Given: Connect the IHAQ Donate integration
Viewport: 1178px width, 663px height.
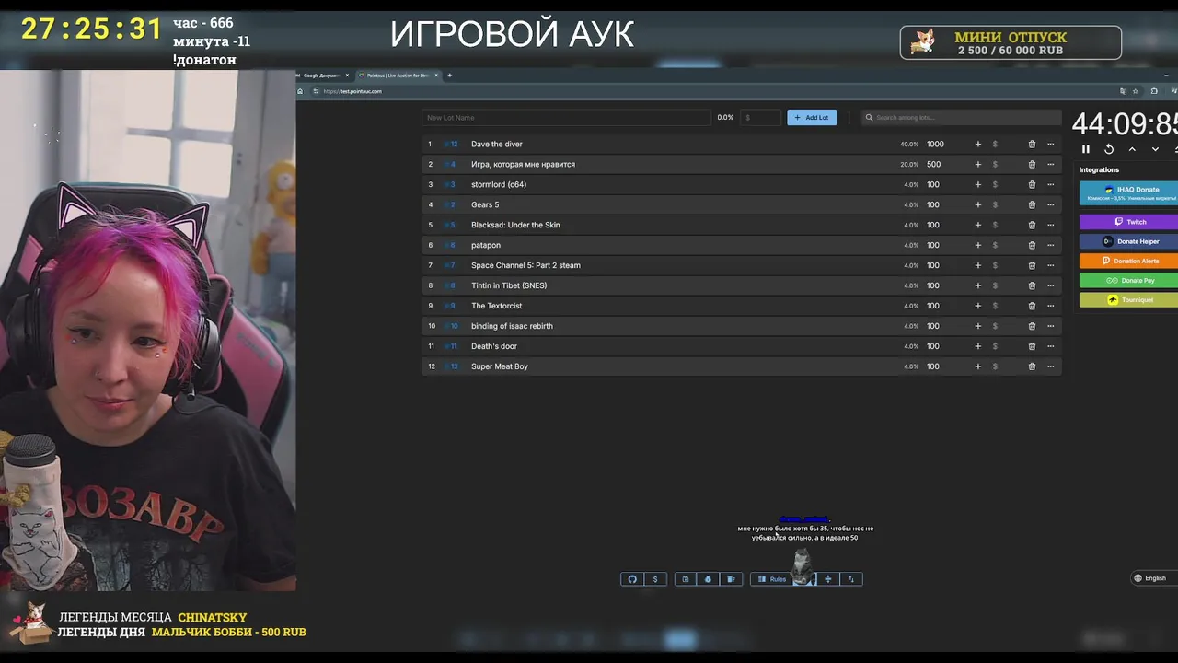Looking at the screenshot, I should pyautogui.click(x=1128, y=193).
